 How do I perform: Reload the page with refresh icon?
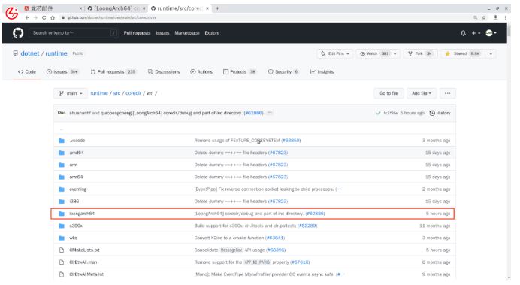[44, 17]
